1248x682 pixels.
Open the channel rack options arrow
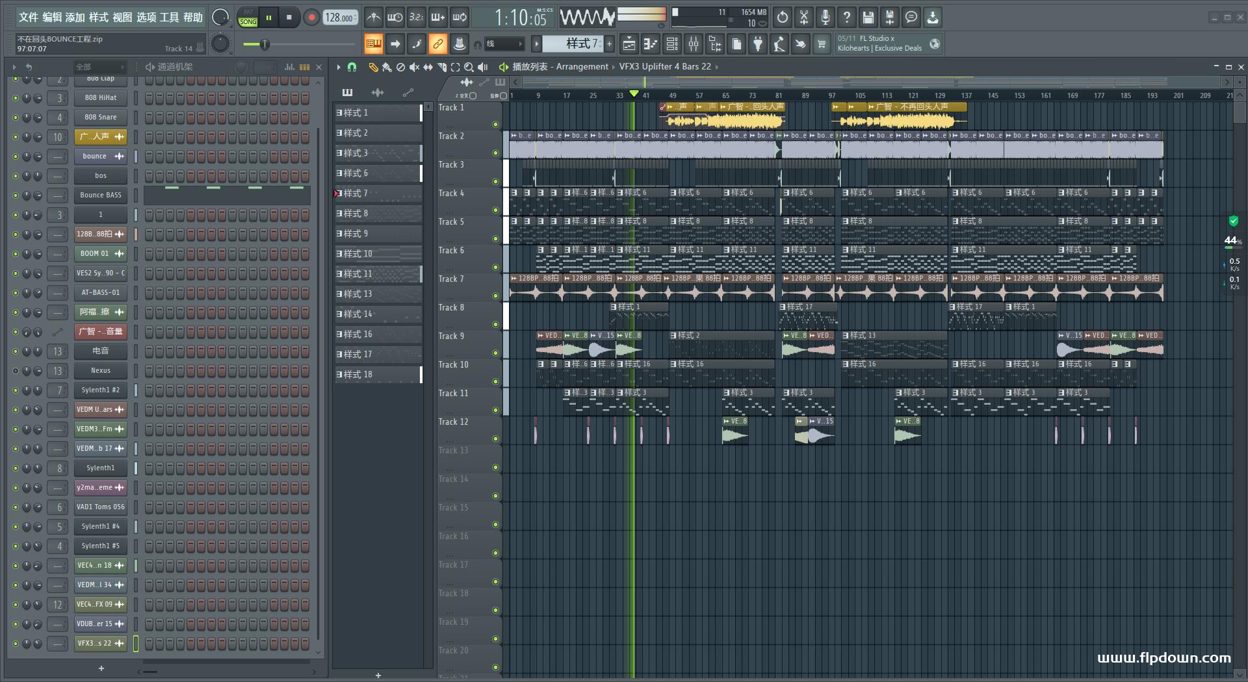pyautogui.click(x=14, y=67)
